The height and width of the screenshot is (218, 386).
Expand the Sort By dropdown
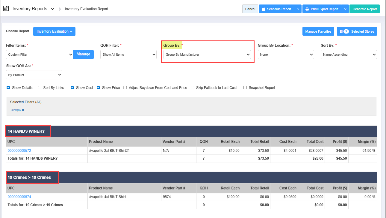click(x=349, y=54)
